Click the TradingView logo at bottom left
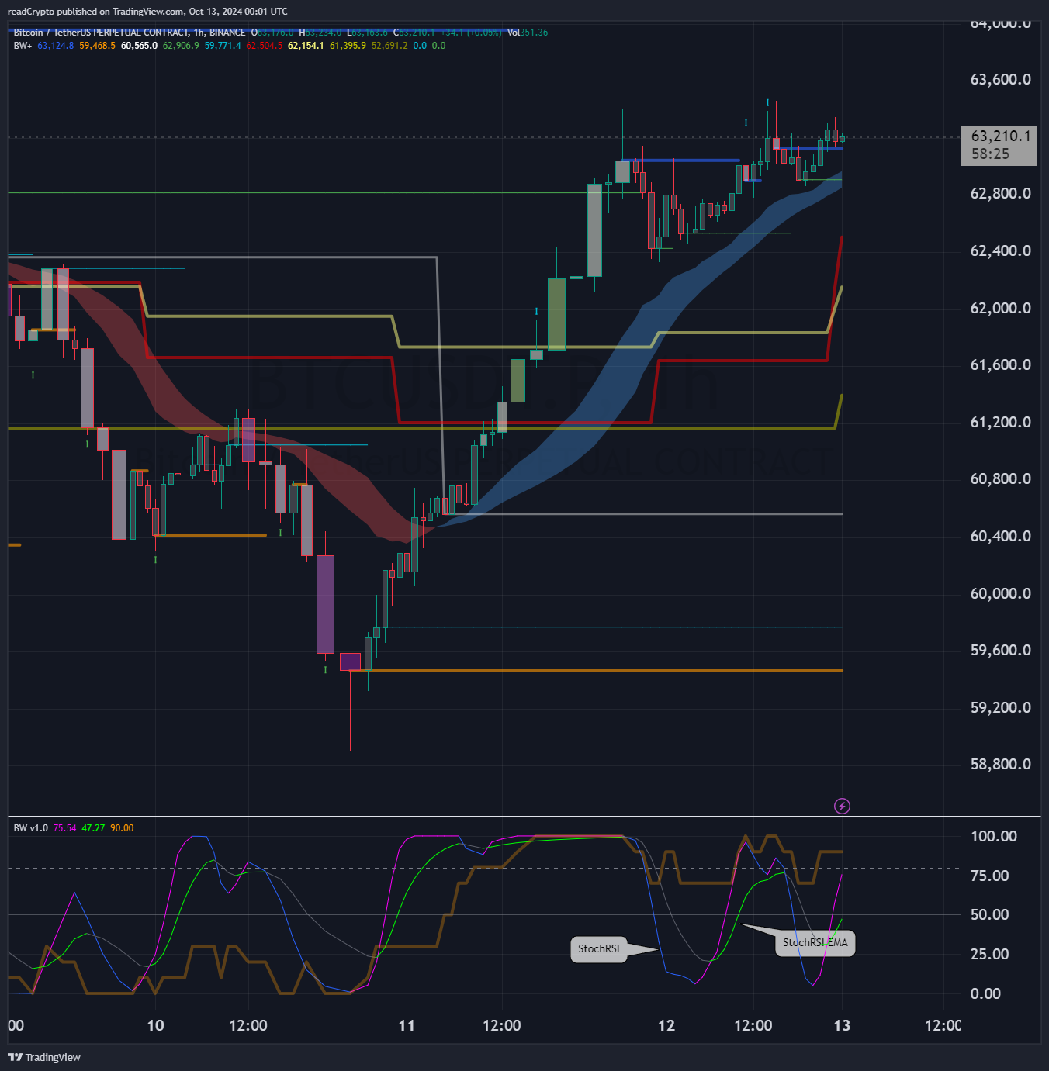Image resolution: width=1049 pixels, height=1071 pixels. 44,1057
